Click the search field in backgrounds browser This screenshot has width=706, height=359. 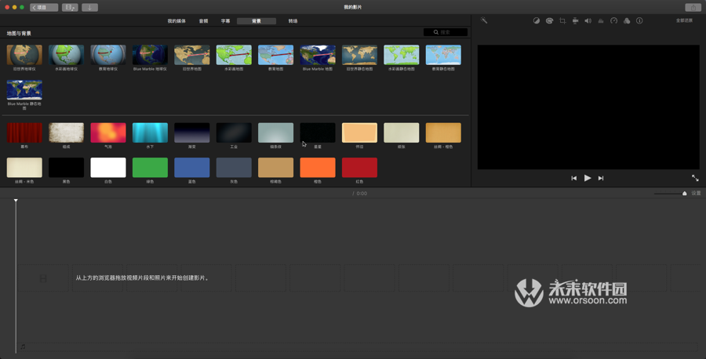(446, 32)
